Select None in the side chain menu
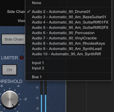Viewport: 114px width, 112px height. pos(68,3)
